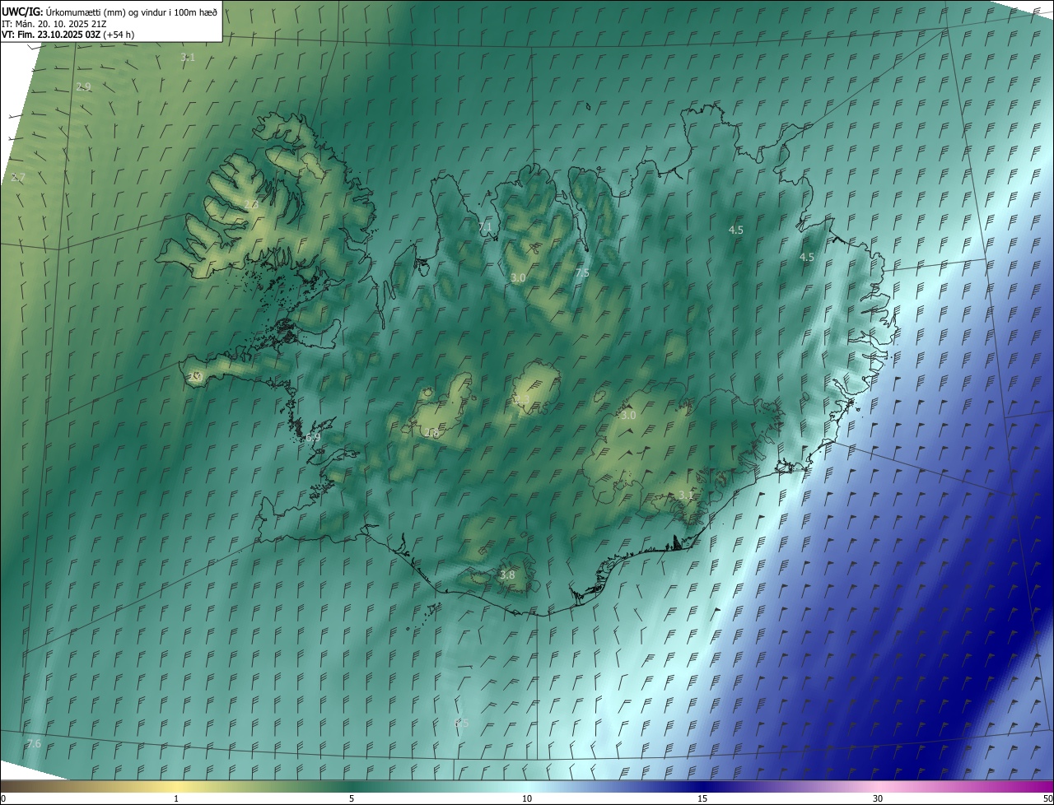The image size is (1054, 805).
Task: Click the 2.9 value label
Action: 83,86
